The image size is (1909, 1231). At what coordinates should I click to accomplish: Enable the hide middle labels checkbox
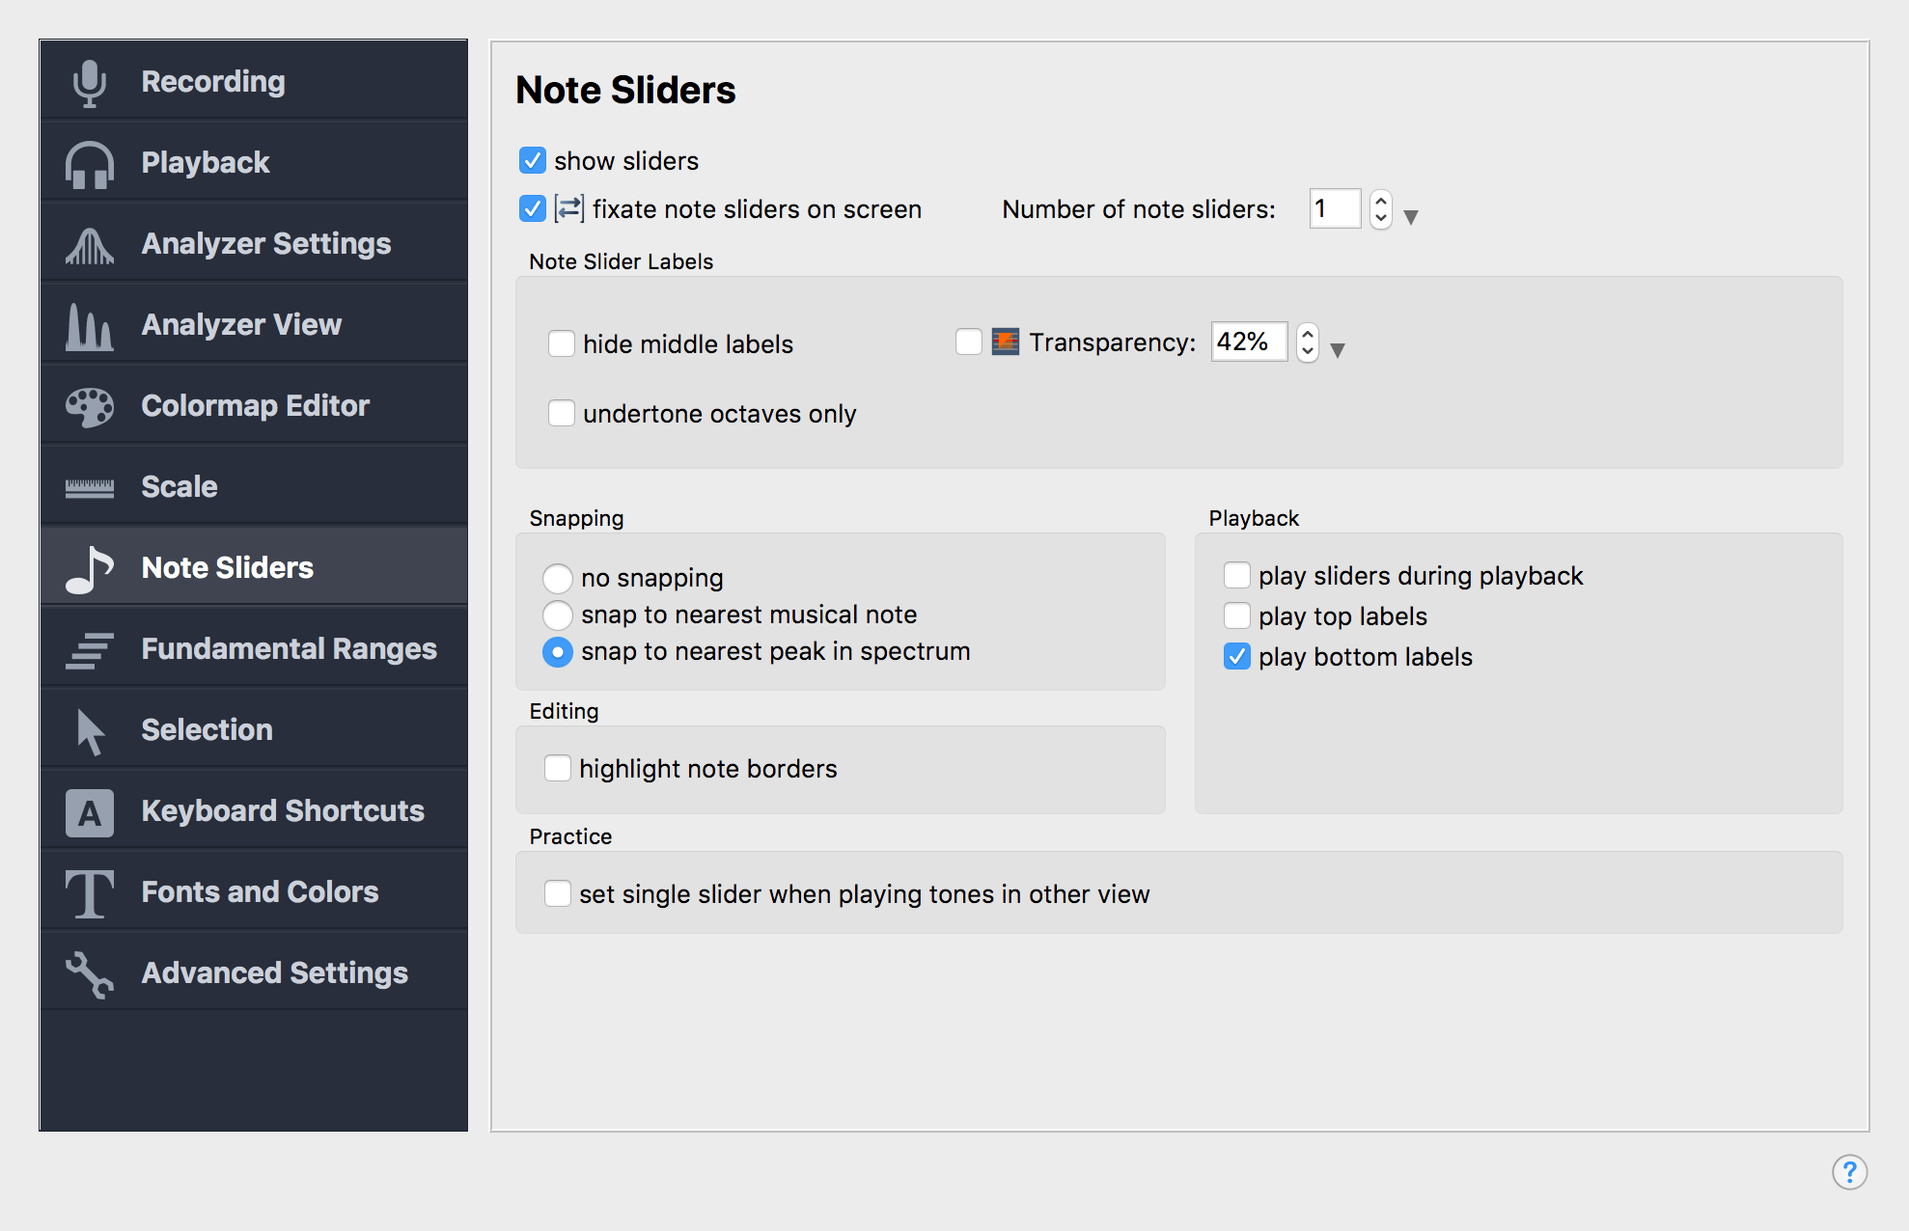point(560,343)
